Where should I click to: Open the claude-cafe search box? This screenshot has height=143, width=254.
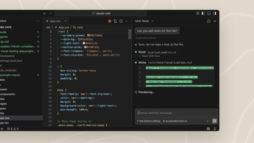(x=101, y=13)
